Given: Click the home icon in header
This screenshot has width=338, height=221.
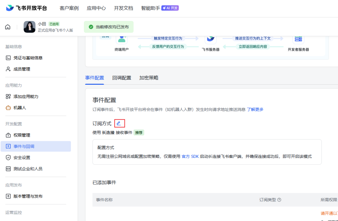Looking at the screenshot, I should (8, 27).
